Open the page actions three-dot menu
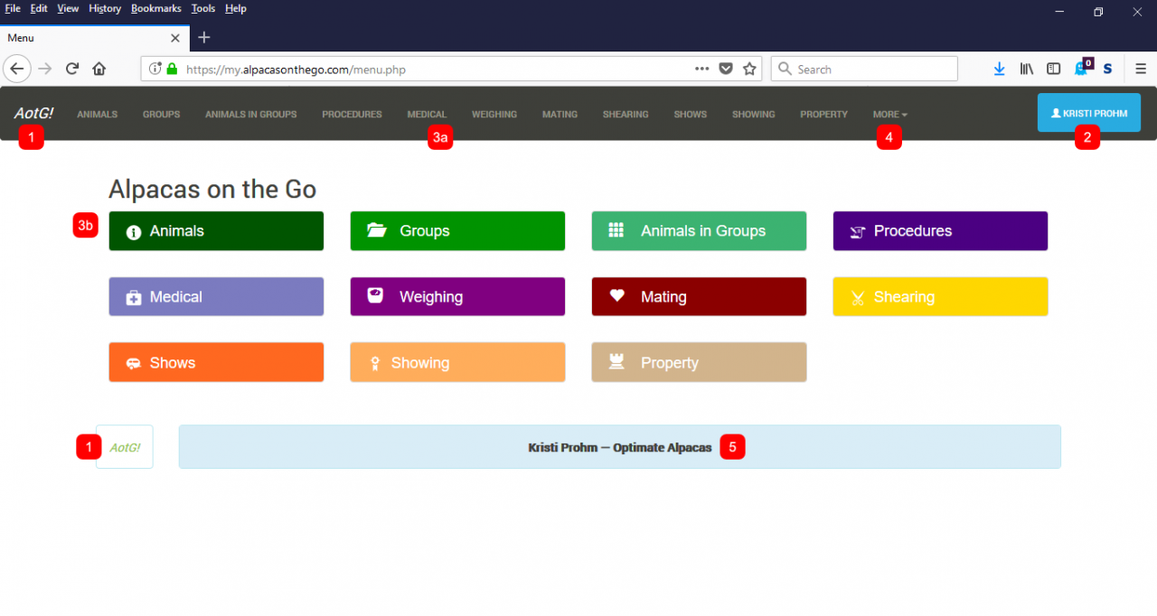1157x616 pixels. point(702,69)
